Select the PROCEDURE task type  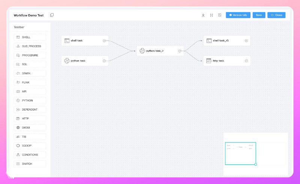(30, 55)
